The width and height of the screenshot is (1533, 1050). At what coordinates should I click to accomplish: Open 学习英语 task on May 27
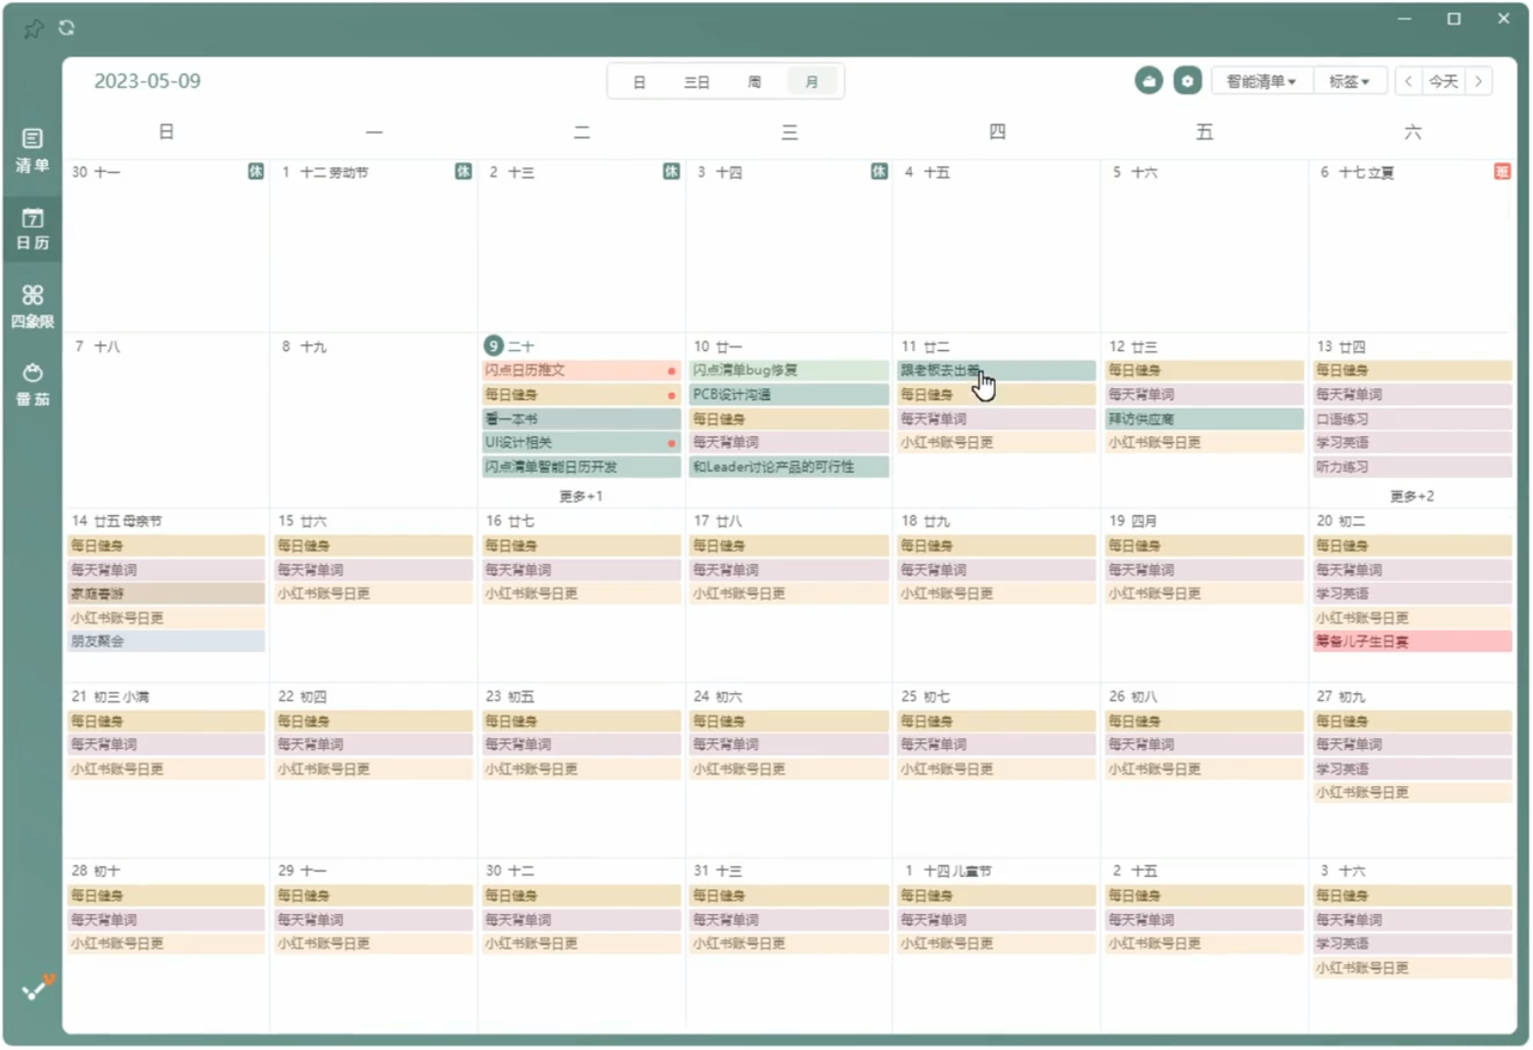pyautogui.click(x=1412, y=770)
